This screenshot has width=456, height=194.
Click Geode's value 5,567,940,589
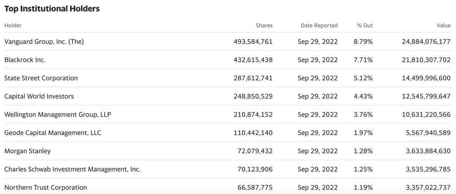pyautogui.click(x=428, y=133)
